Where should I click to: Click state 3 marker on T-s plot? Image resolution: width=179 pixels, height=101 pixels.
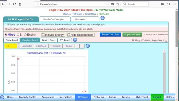point(83,91)
